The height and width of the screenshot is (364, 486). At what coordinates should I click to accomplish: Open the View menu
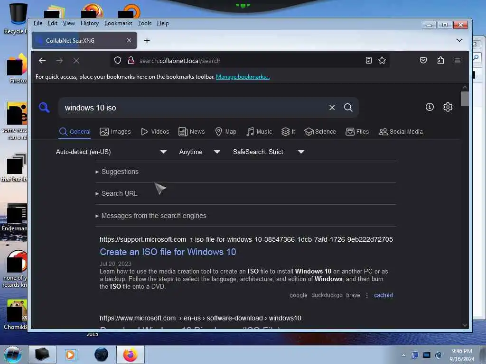click(69, 23)
